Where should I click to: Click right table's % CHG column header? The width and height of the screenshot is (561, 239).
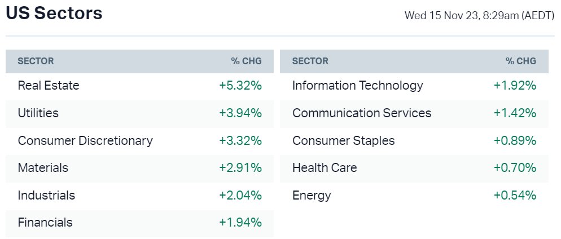point(520,61)
